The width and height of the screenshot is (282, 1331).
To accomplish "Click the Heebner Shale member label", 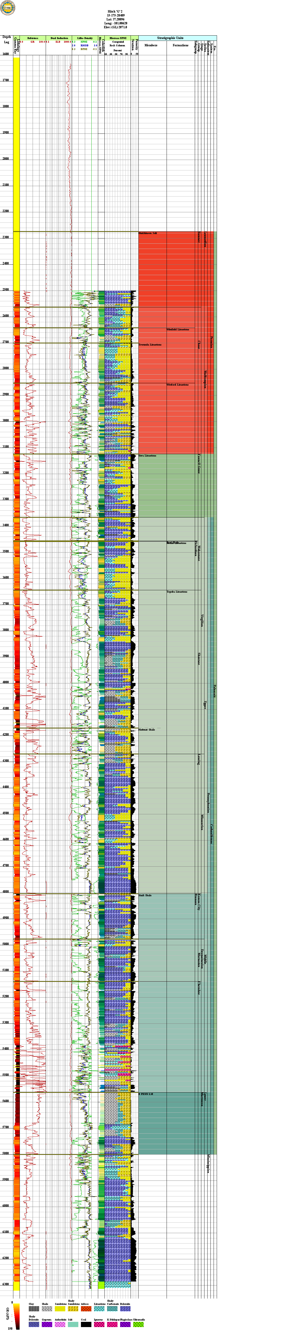I will pos(147,729).
